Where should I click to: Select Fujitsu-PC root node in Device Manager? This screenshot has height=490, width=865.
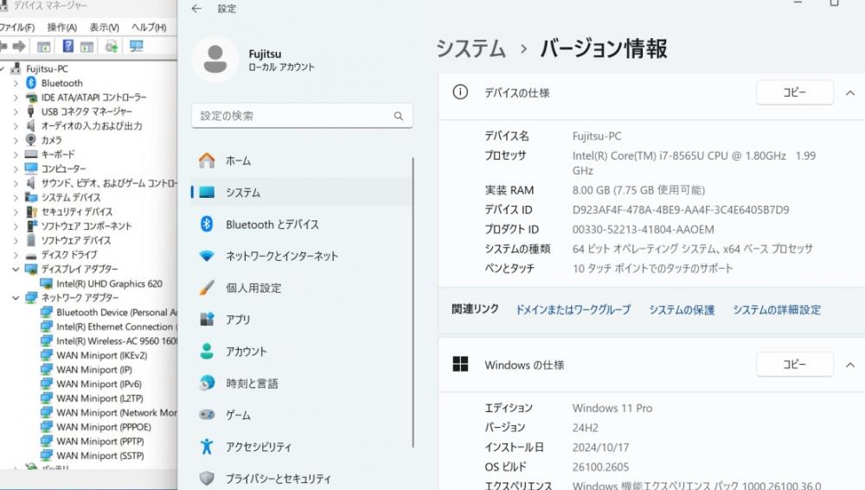click(47, 68)
